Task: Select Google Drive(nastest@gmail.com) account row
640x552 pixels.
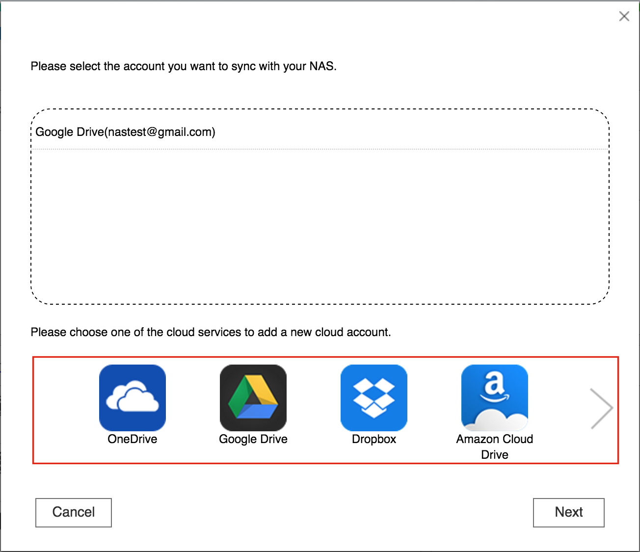Action: (320, 132)
